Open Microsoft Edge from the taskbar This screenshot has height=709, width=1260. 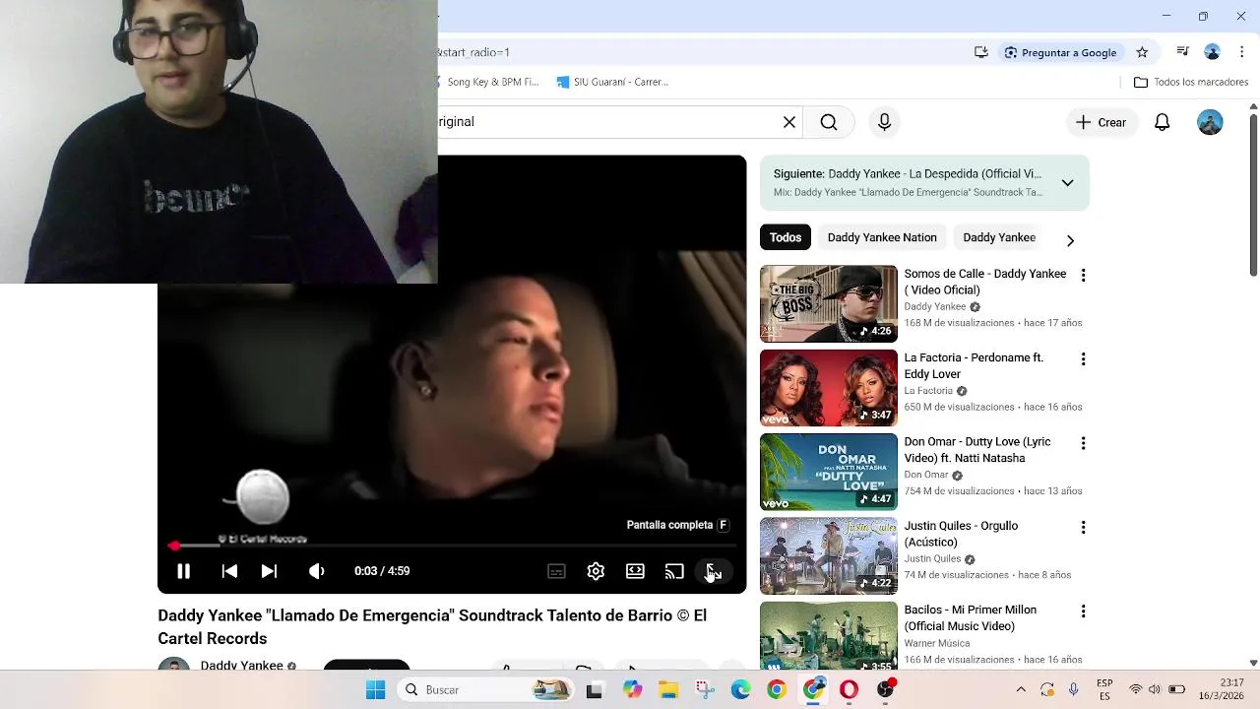point(740,690)
